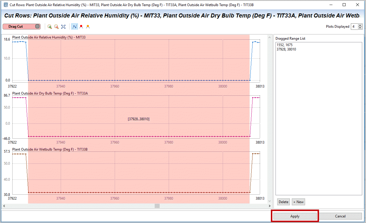Viewport: 366px width, 223px height.
Task: Click the Plots Displayed number field
Action: [x=354, y=27]
